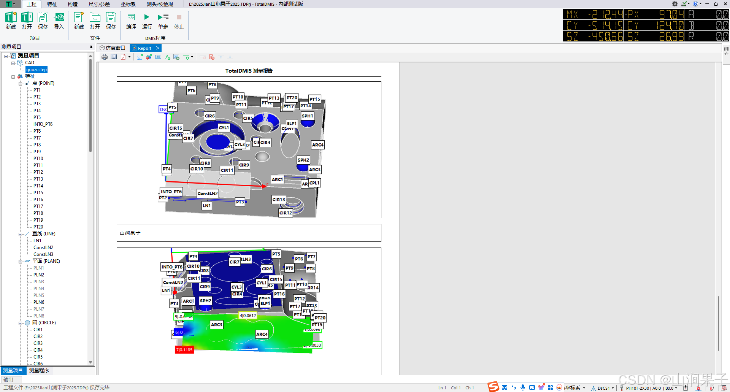Create a new file with 新建 in 文件 group
The image size is (730, 392).
[79, 21]
